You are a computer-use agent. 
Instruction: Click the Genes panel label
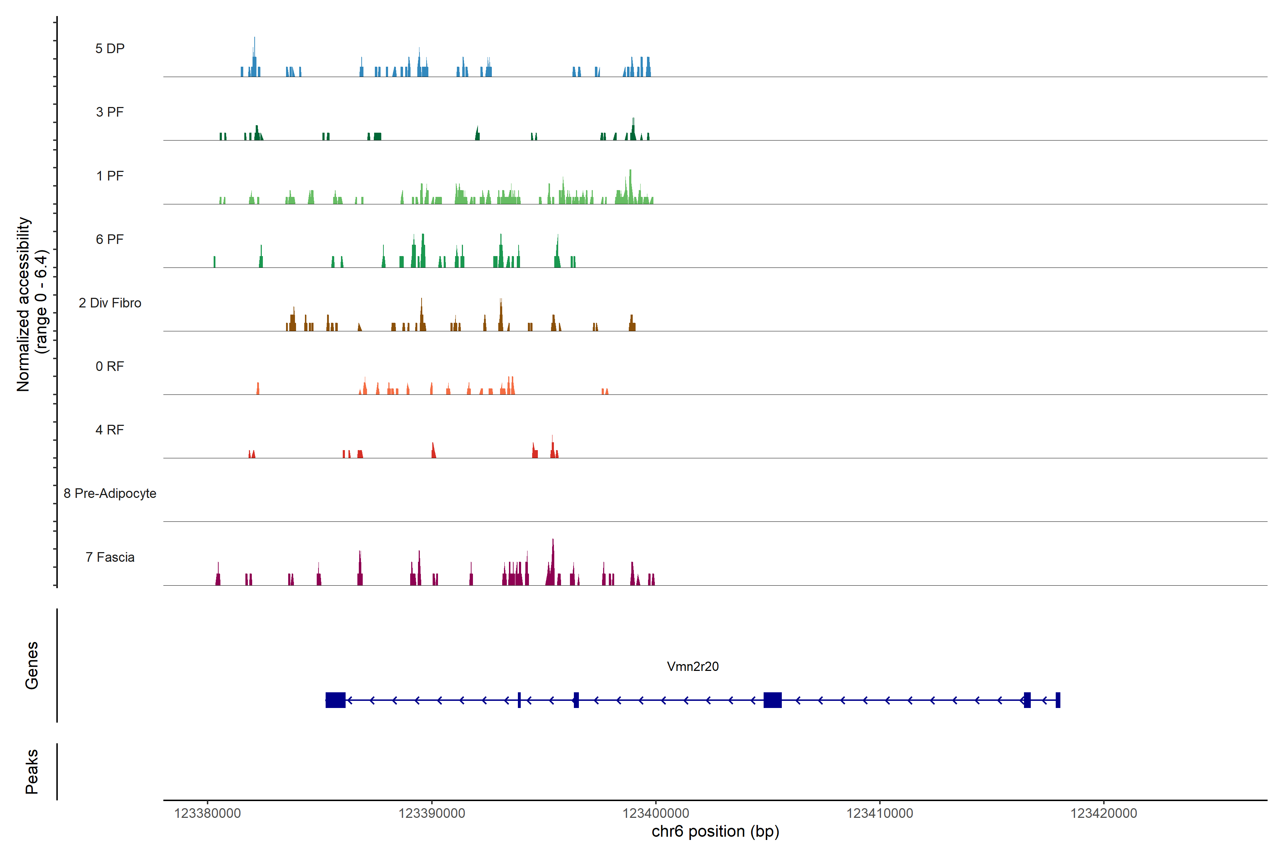pyautogui.click(x=32, y=665)
